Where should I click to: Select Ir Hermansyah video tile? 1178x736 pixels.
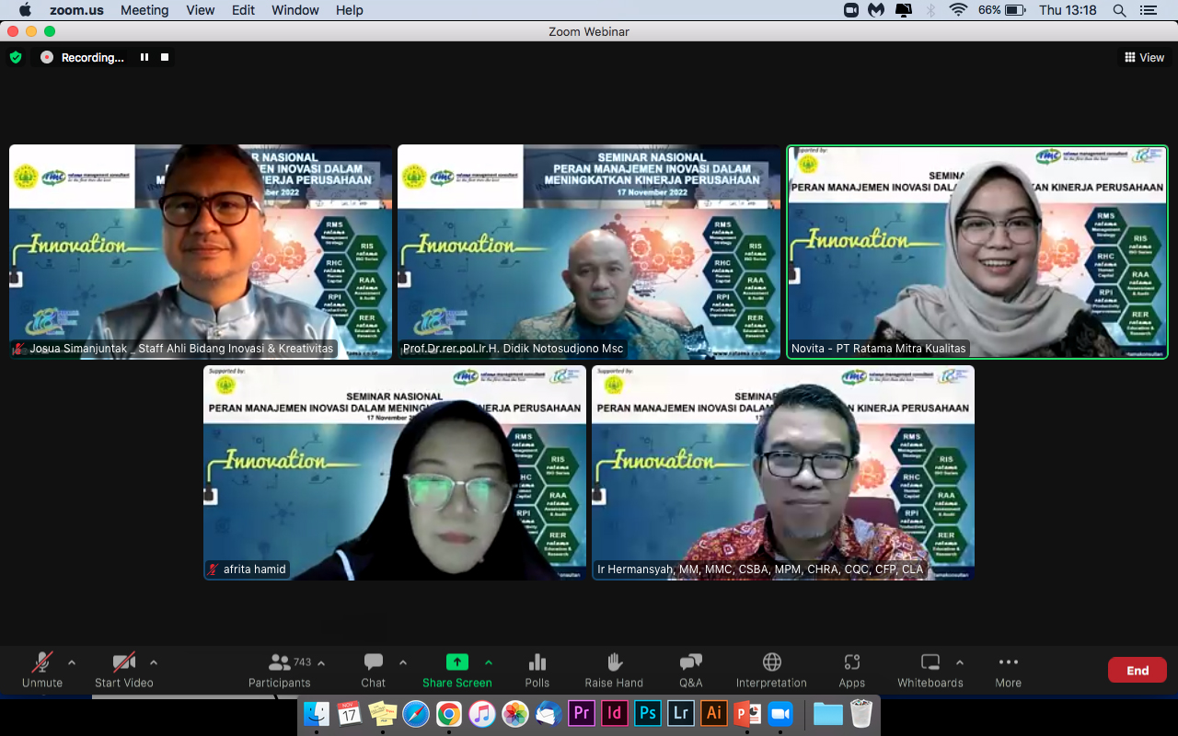pyautogui.click(x=783, y=472)
